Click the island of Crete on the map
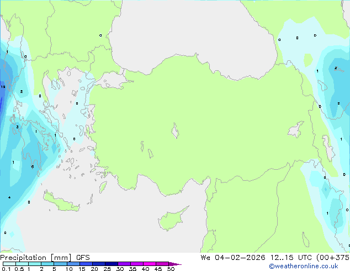This screenshot has width=350, height=271. click(x=61, y=202)
